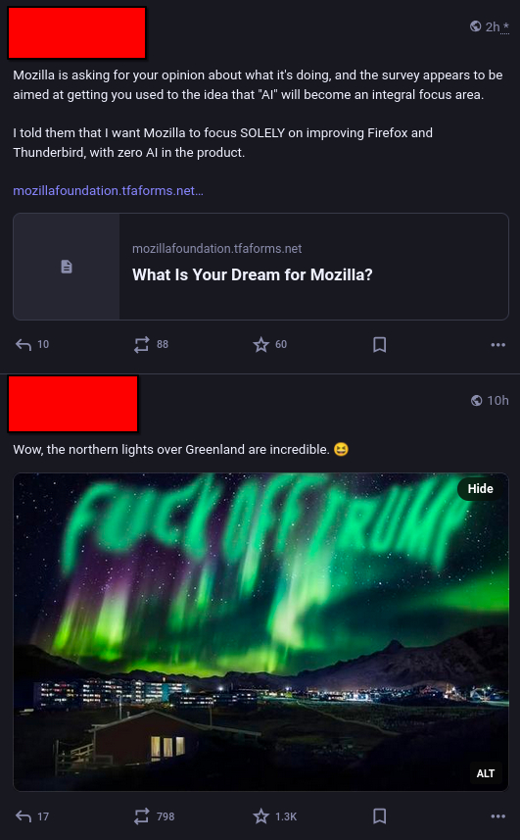Click the globe visibility icon beside 2h
520x840 pixels.
pos(475,26)
